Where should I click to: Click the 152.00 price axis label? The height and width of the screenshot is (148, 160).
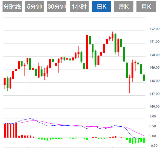154,29
